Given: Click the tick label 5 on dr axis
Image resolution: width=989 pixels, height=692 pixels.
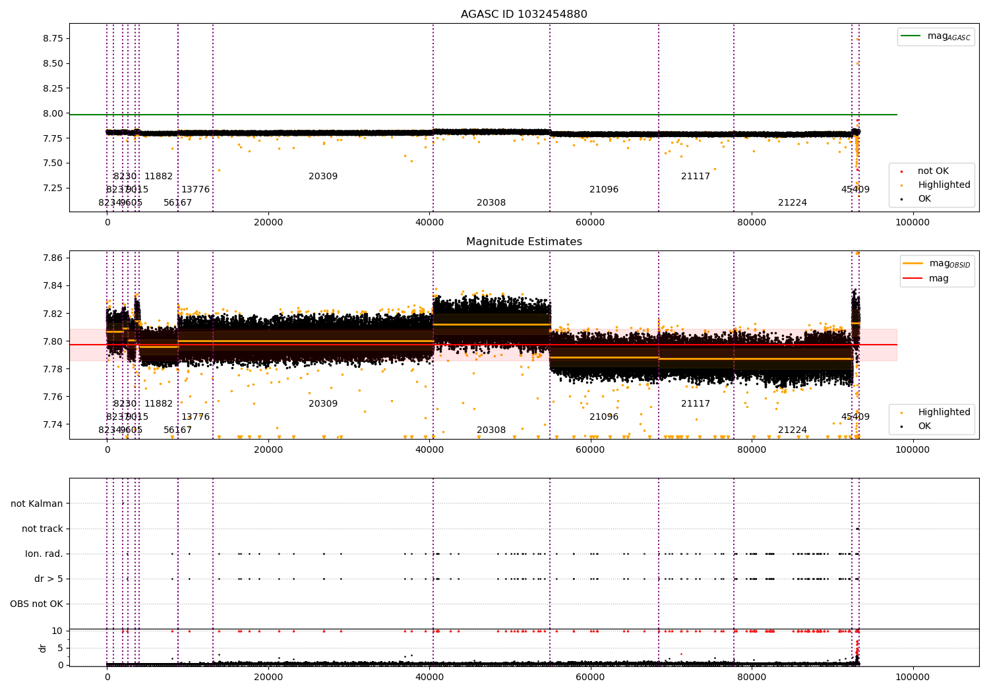Looking at the screenshot, I should pos(60,648).
